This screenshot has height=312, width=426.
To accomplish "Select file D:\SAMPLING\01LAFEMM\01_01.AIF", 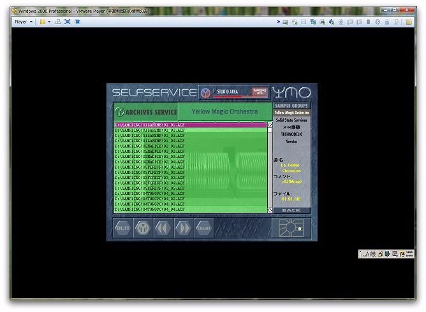I will [x=191, y=125].
